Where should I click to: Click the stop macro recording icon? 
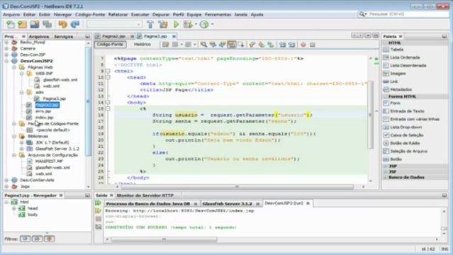313,45
